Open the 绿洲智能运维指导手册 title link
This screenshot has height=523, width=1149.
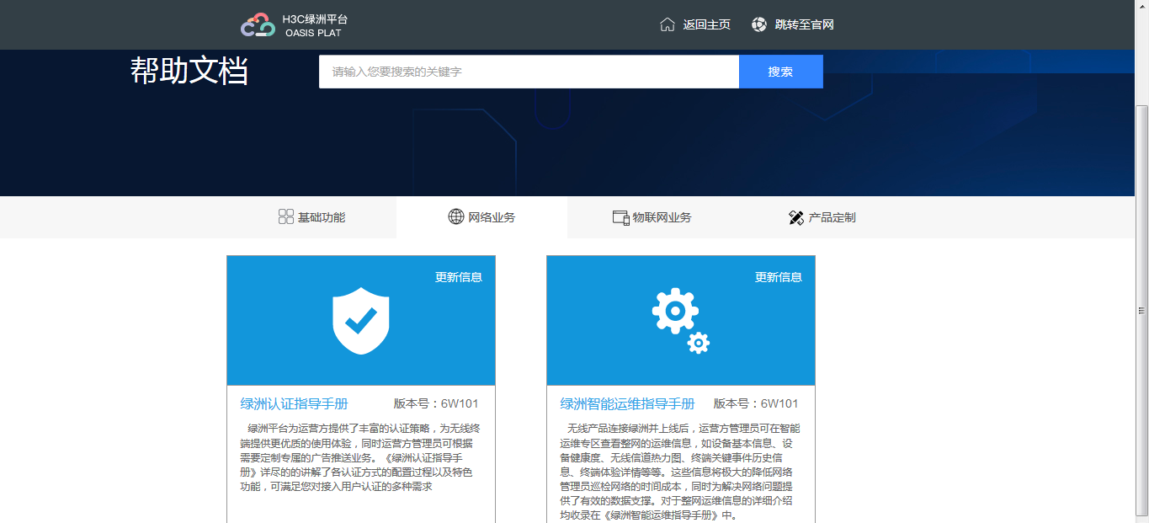click(x=627, y=403)
